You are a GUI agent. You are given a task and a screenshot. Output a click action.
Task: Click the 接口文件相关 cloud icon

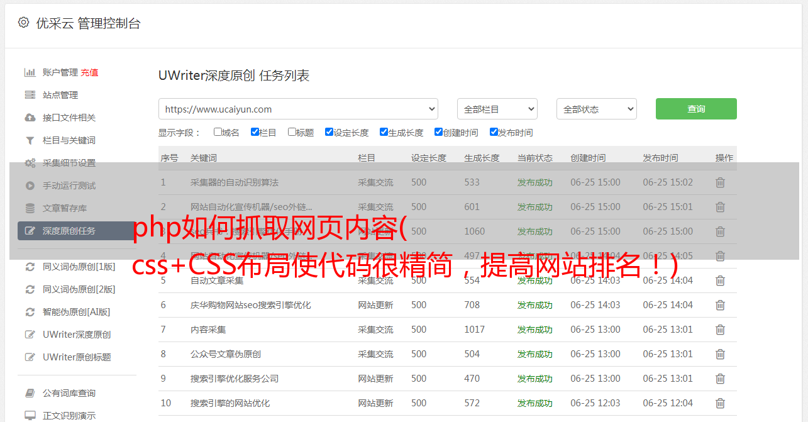[30, 118]
